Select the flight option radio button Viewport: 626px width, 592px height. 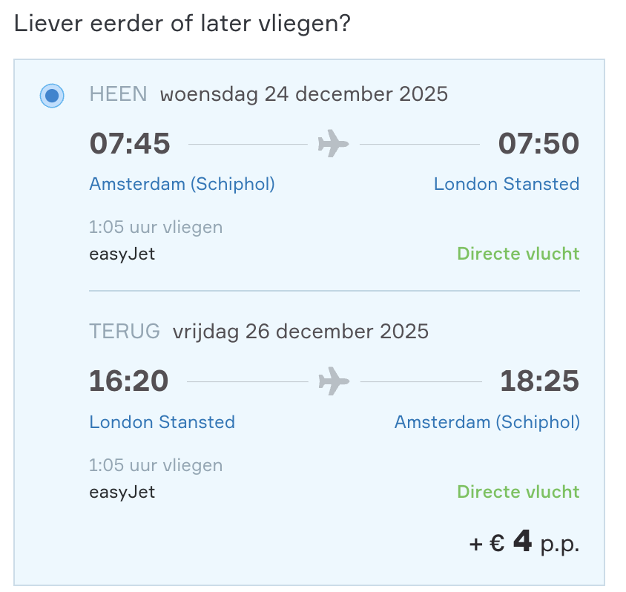coord(52,96)
